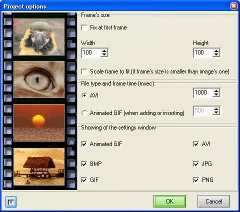The image size is (240, 212).
Task: Click down arrow of Animated GIF frame time
Action: (x=216, y=113)
